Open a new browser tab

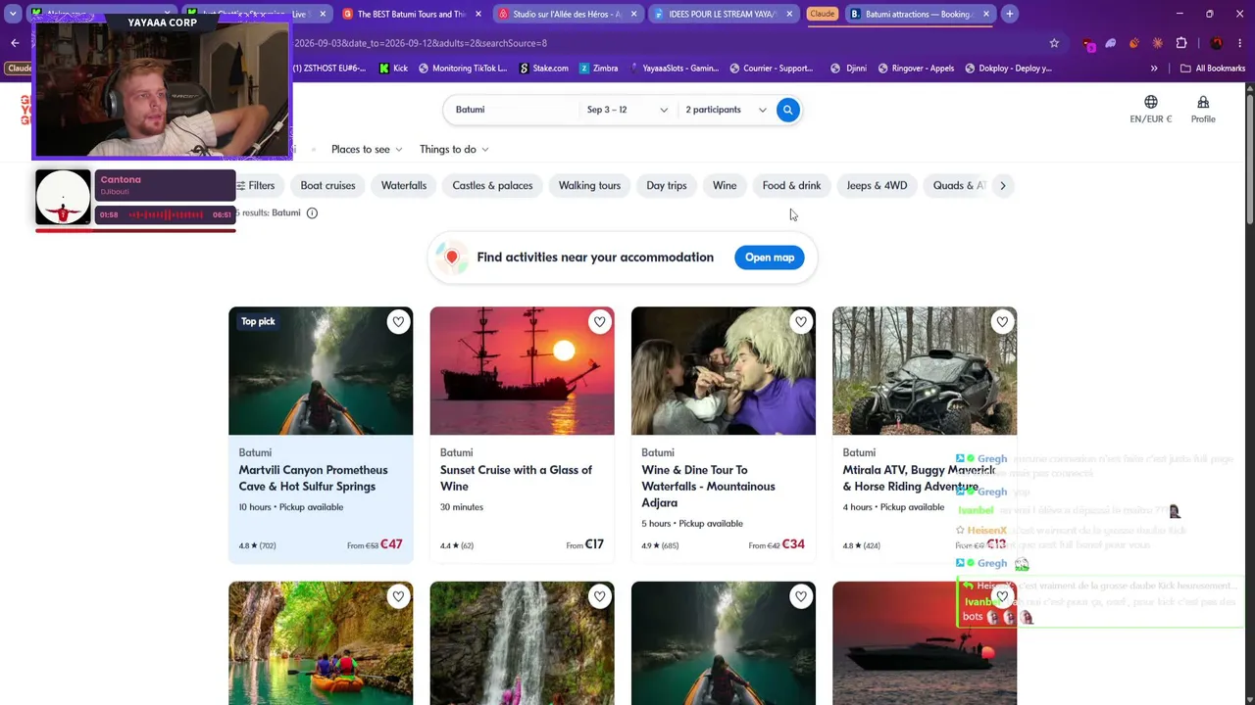click(1009, 14)
